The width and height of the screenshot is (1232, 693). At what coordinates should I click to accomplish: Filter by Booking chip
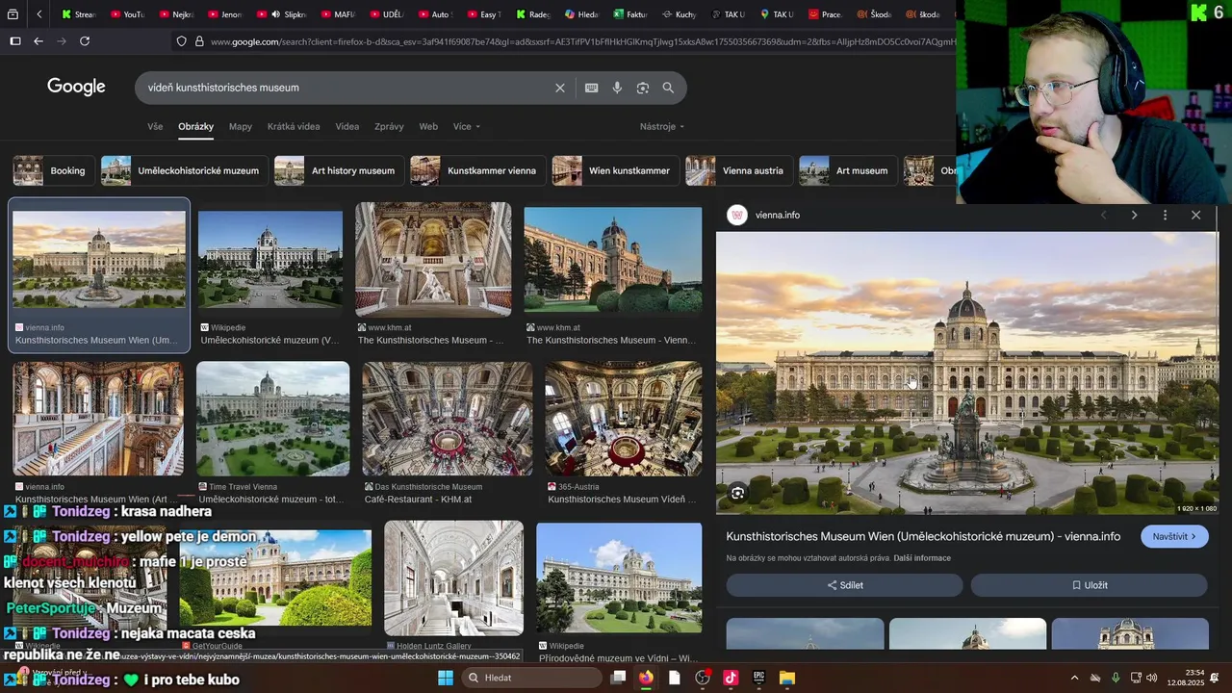tap(54, 171)
